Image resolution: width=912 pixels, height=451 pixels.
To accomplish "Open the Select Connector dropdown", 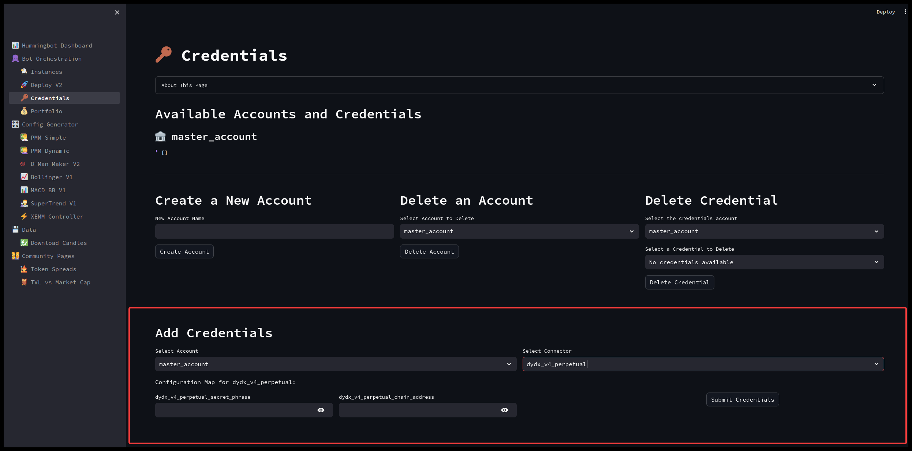I will (703, 364).
